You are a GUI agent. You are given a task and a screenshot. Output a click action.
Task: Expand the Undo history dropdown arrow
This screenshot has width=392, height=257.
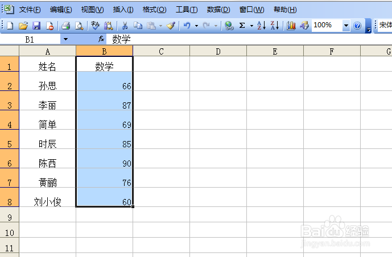(196, 26)
